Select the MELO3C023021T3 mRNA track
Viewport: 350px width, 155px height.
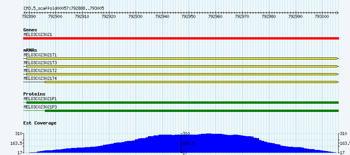pyautogui.click(x=181, y=67)
